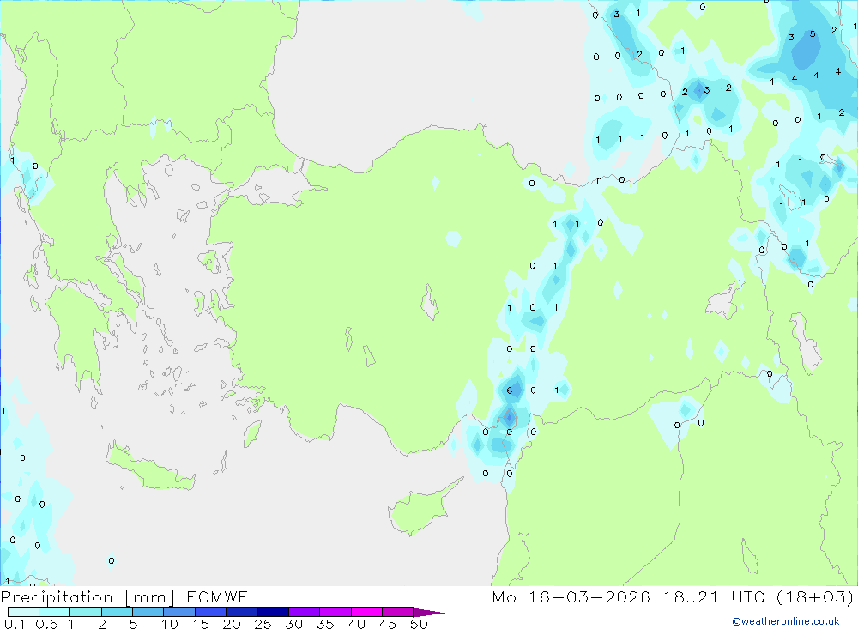This screenshot has height=629, width=858.
Task: Click the legend scale label '0.1'
Action: point(15,624)
